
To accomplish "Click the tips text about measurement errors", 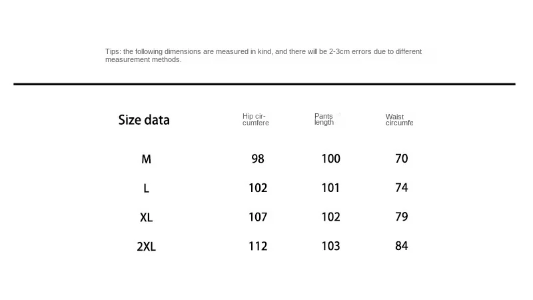I will tap(263, 55).
